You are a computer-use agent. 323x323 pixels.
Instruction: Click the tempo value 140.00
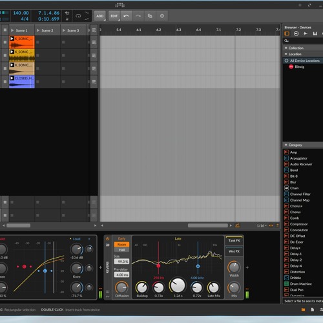pyautogui.click(x=21, y=13)
